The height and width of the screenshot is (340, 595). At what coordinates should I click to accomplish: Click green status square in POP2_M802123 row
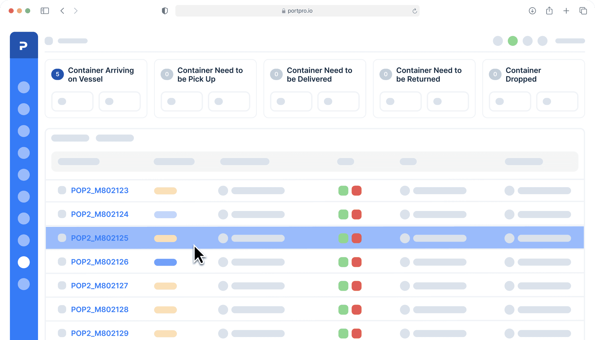[x=343, y=191]
